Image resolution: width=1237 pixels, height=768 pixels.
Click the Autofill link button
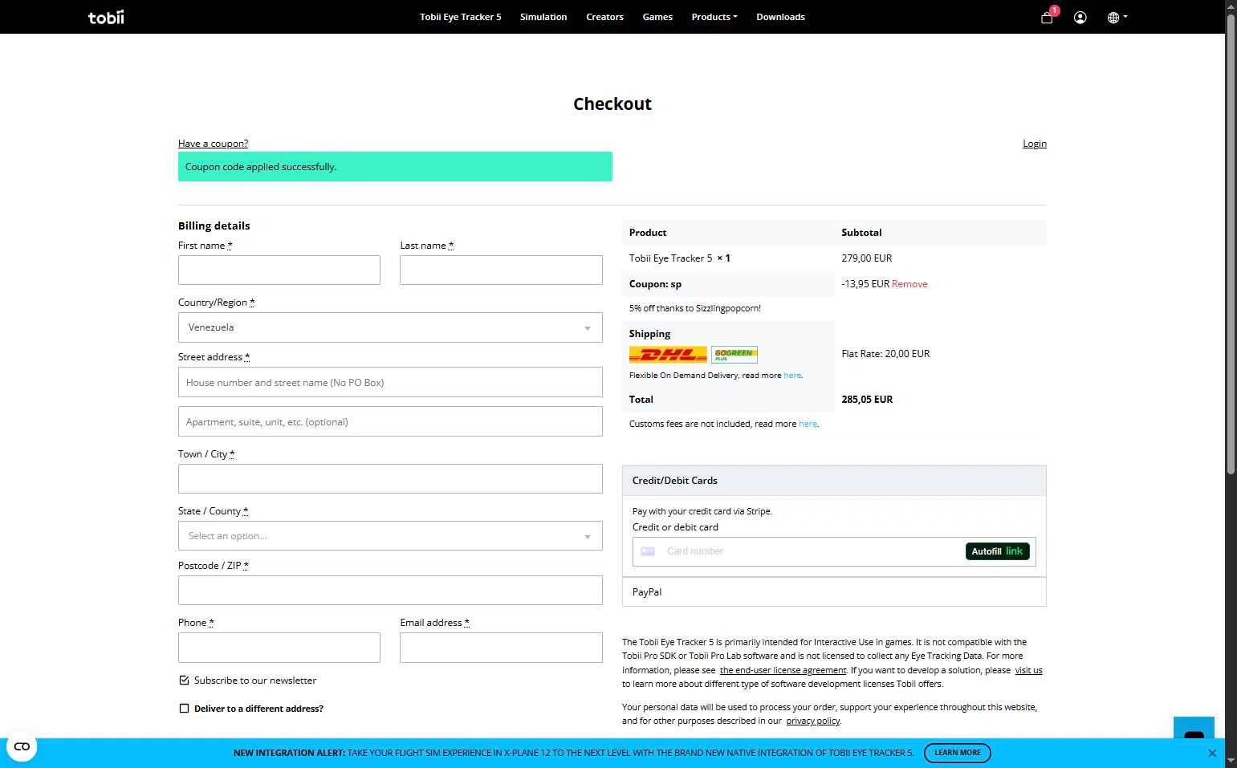(997, 551)
